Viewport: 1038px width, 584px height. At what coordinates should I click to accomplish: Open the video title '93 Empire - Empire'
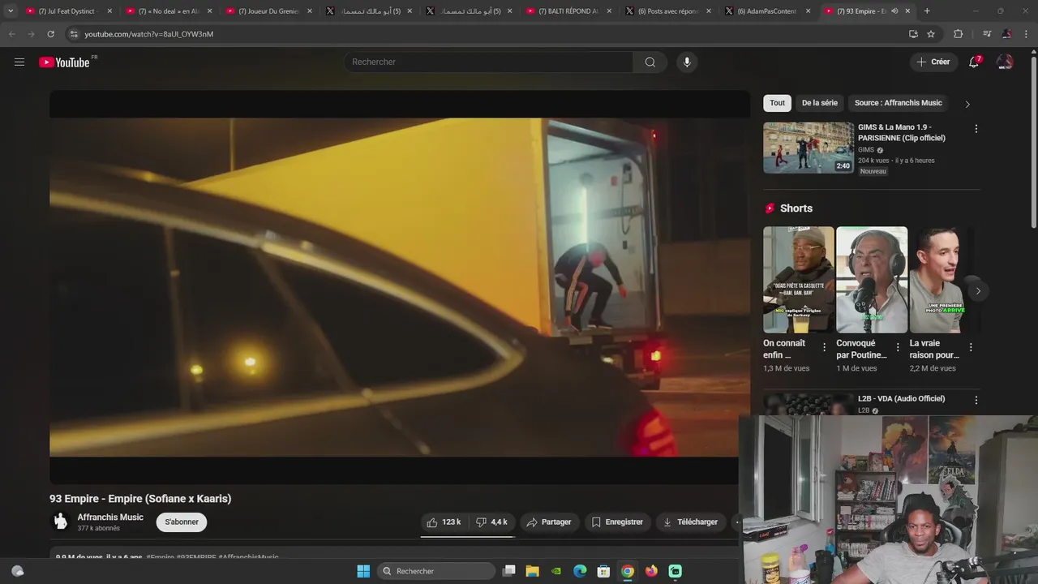pyautogui.click(x=140, y=499)
